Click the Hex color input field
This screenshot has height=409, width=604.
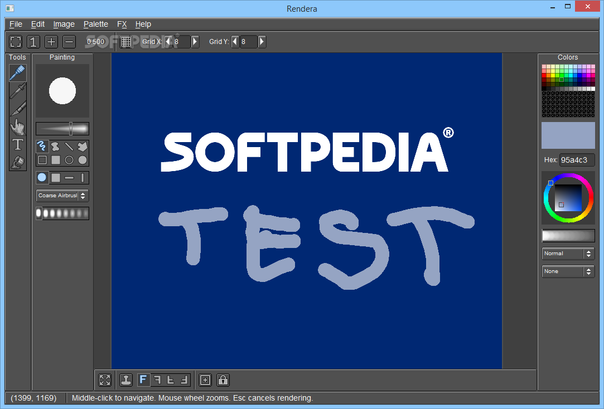coord(577,160)
